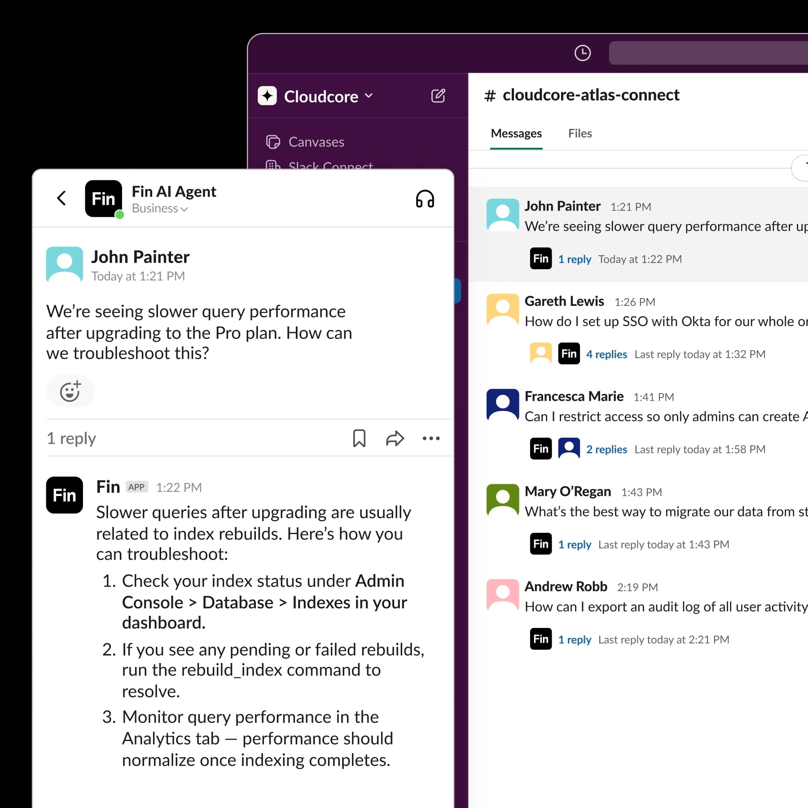Click the yellow replier avatar under Gareth's message

541,354
